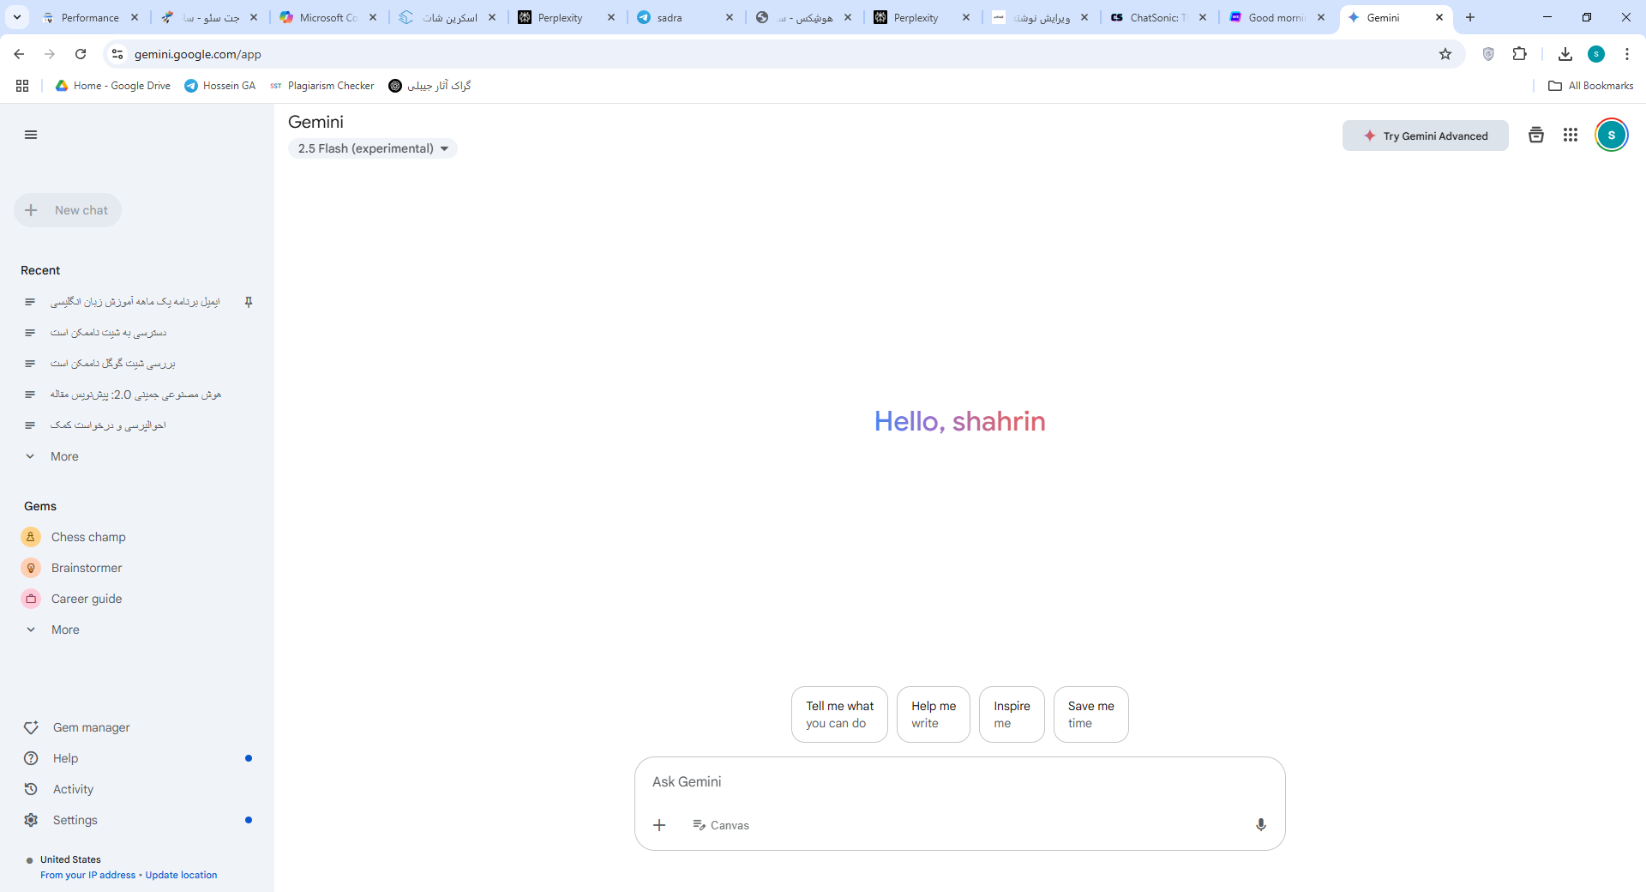Open the browser extensions puzzle icon
The height and width of the screenshot is (892, 1646).
pyautogui.click(x=1520, y=54)
